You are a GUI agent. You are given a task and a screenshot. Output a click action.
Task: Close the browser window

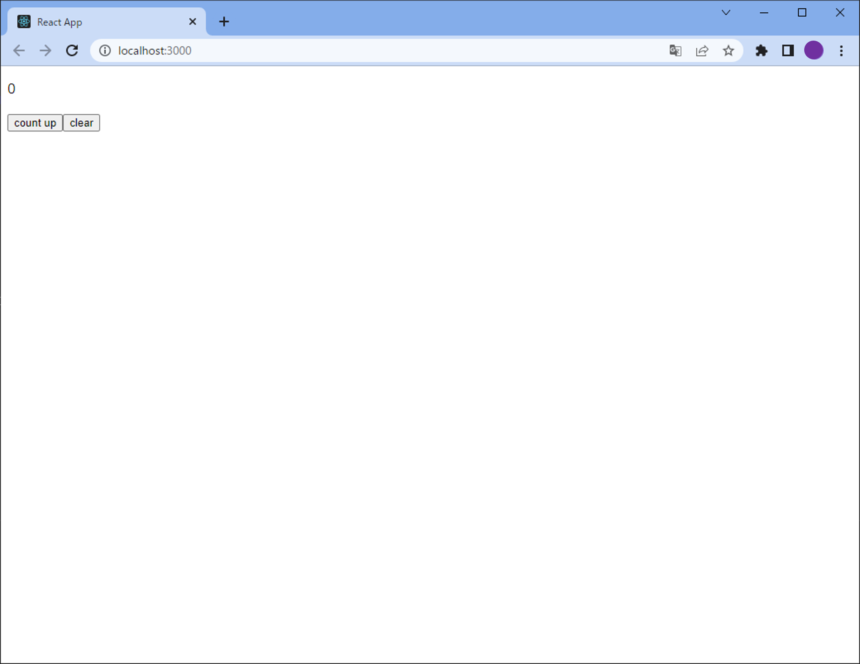pyautogui.click(x=840, y=13)
